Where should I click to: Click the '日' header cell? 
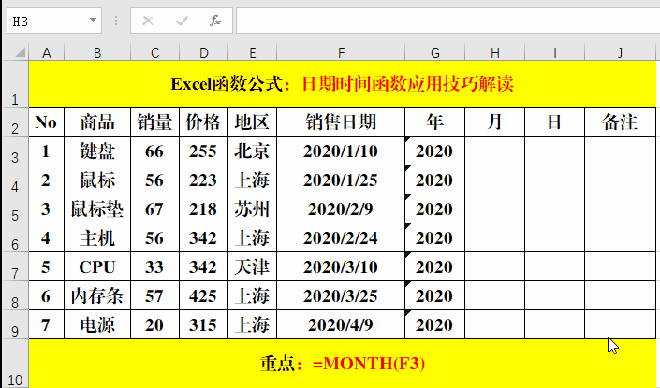[x=554, y=122]
